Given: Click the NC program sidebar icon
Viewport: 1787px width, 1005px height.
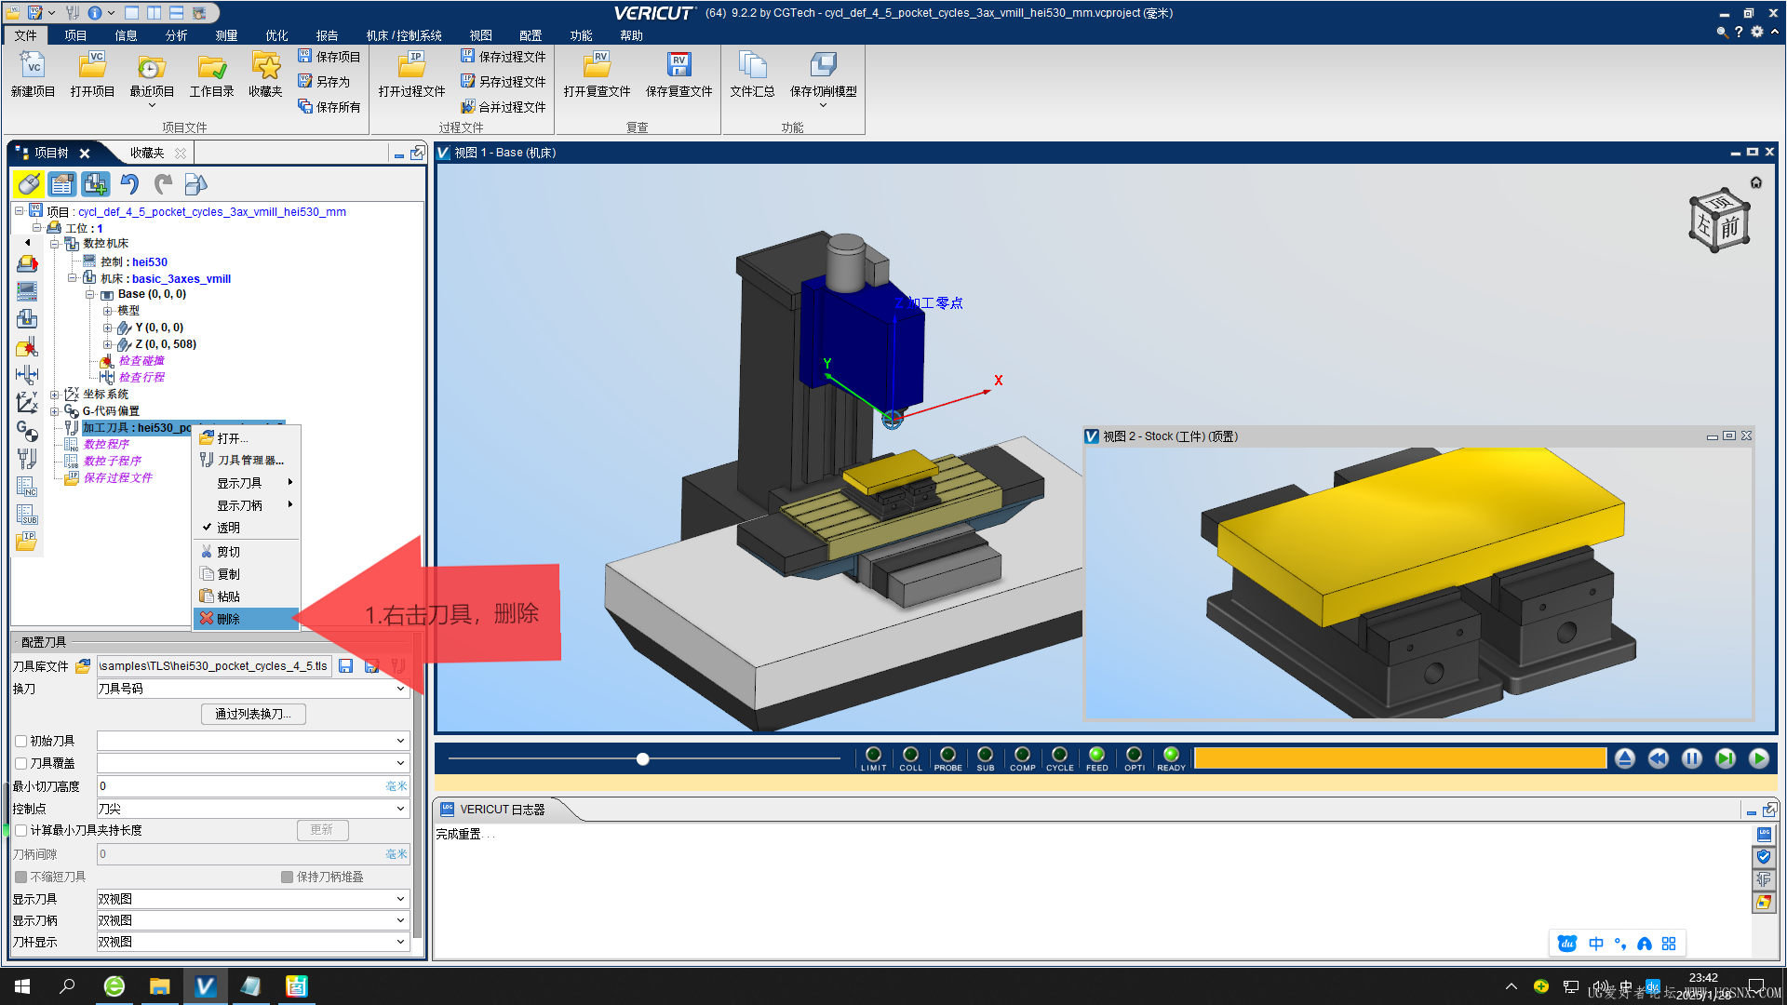Looking at the screenshot, I should coord(27,486).
